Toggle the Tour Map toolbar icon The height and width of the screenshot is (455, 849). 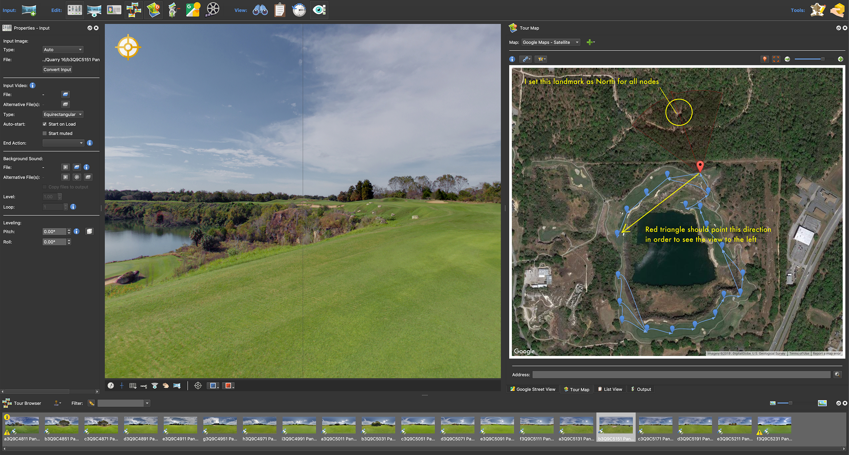tap(153, 10)
